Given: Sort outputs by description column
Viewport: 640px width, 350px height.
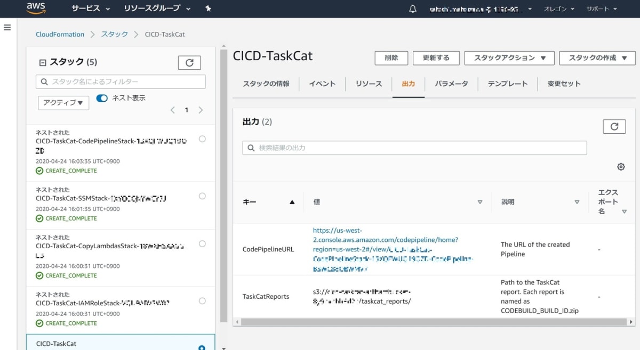Looking at the screenshot, I should click(x=577, y=202).
